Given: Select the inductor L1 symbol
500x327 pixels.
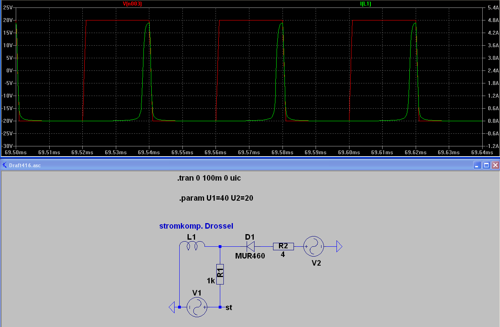Looking at the screenshot, I should (x=192, y=246).
